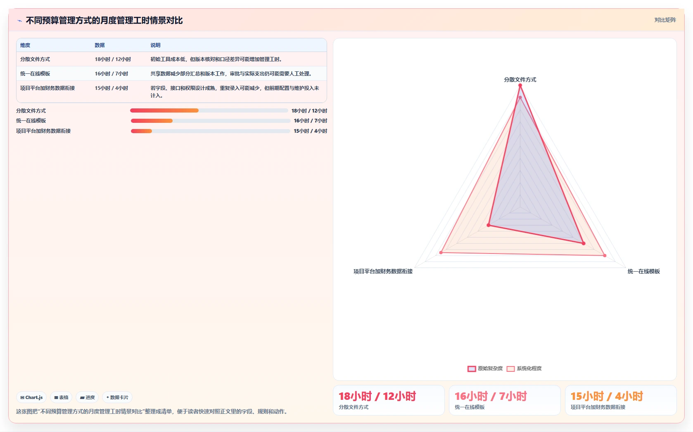The width and height of the screenshot is (693, 432).
Task: Click the 说明 column header
Action: pos(155,45)
